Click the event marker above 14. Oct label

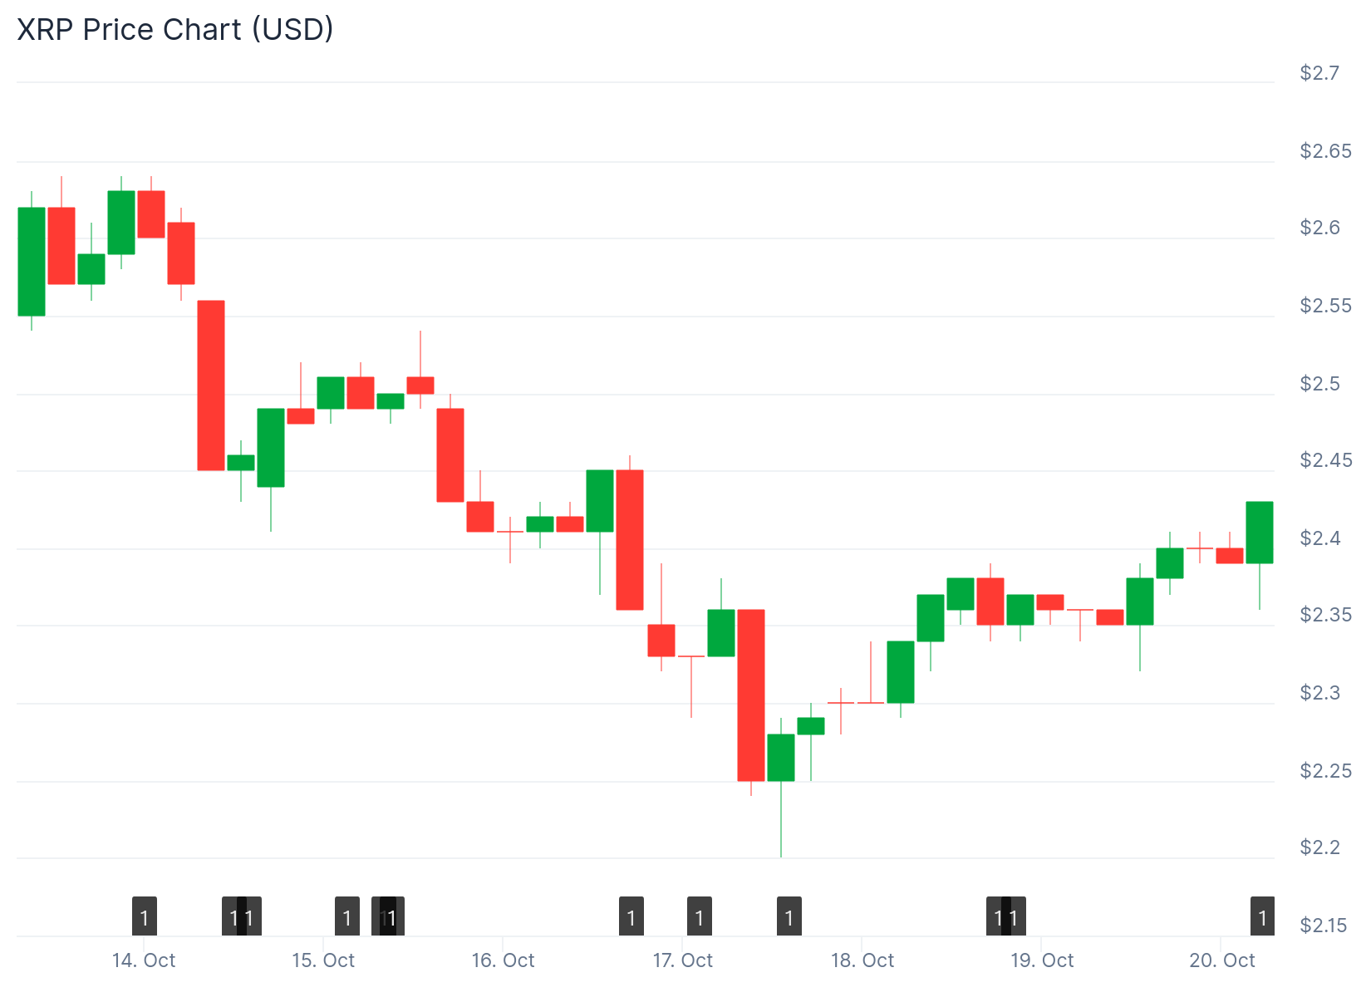pyautogui.click(x=145, y=916)
